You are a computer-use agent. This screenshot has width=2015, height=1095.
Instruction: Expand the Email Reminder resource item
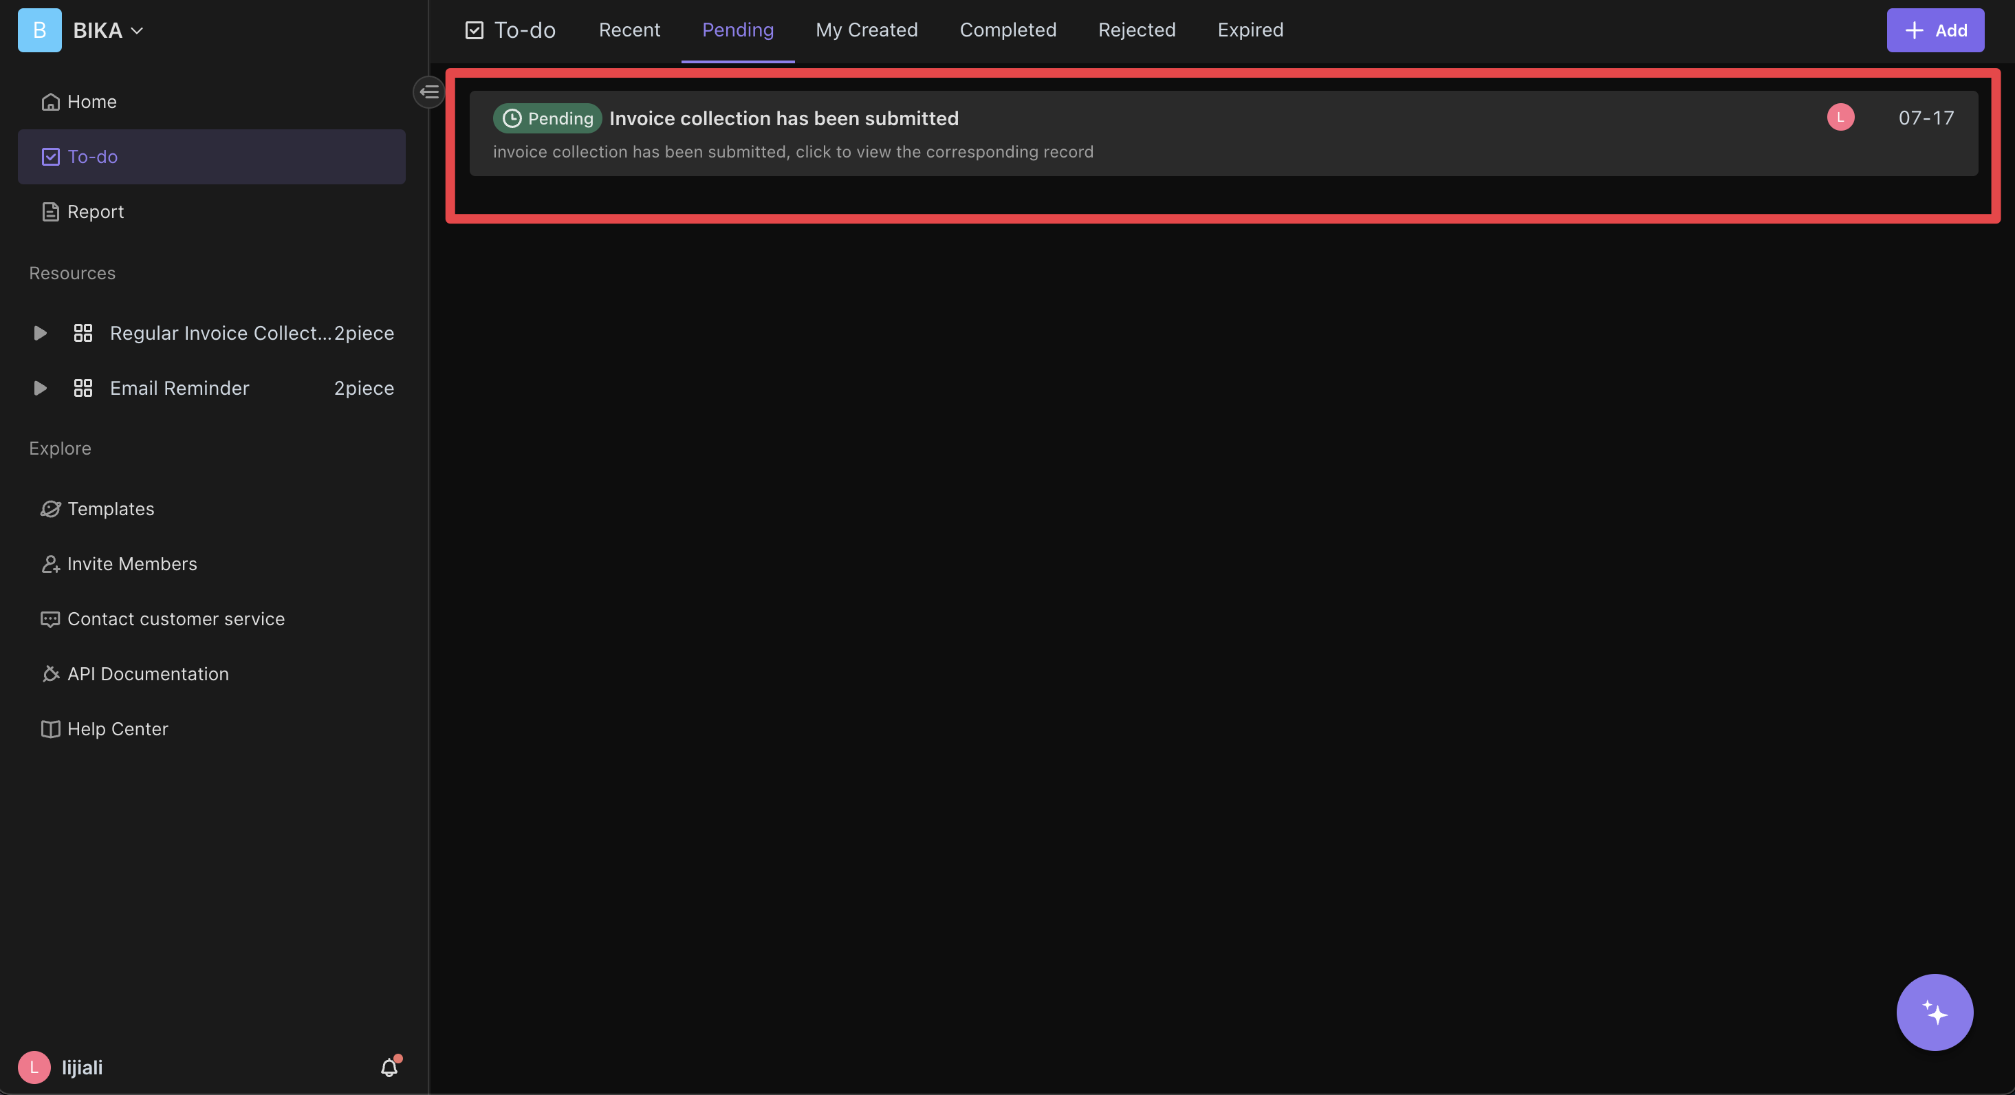39,387
